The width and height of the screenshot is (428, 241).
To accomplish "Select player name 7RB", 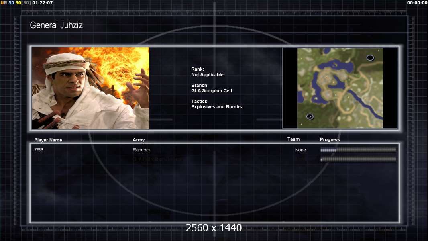I will 39,150.
